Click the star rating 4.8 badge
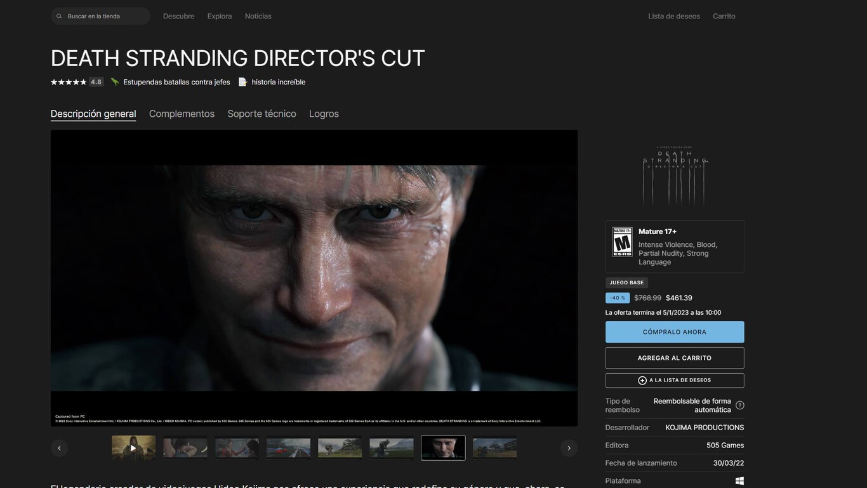867x488 pixels. click(x=96, y=82)
